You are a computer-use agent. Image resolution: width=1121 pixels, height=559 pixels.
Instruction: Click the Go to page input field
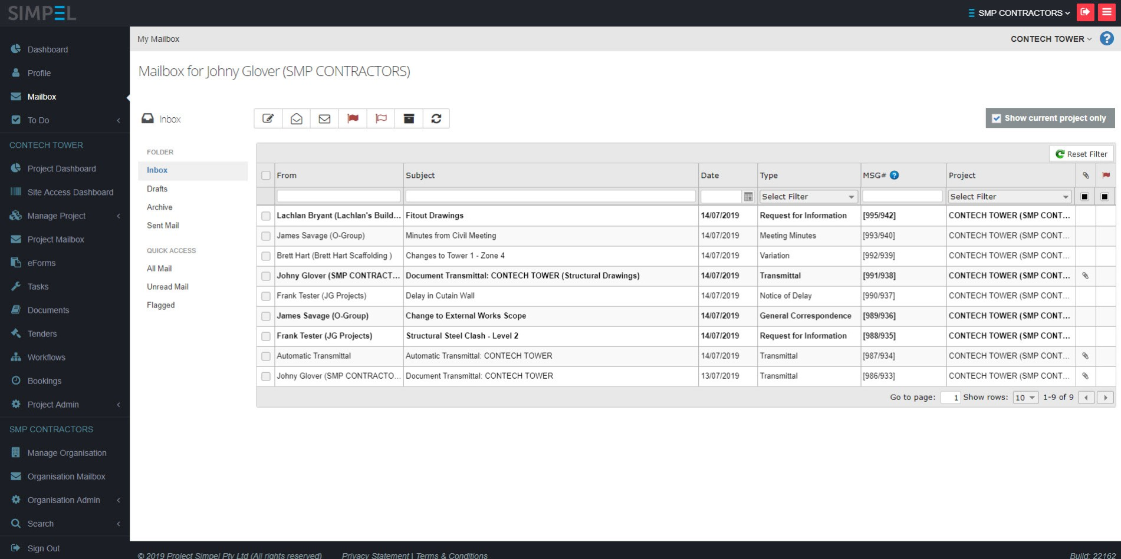click(951, 397)
